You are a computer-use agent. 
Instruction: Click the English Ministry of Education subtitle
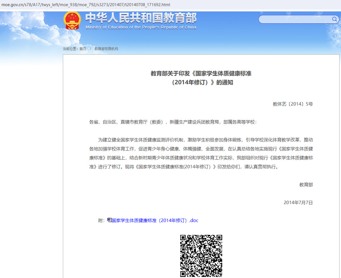pyautogui.click(x=141, y=27)
